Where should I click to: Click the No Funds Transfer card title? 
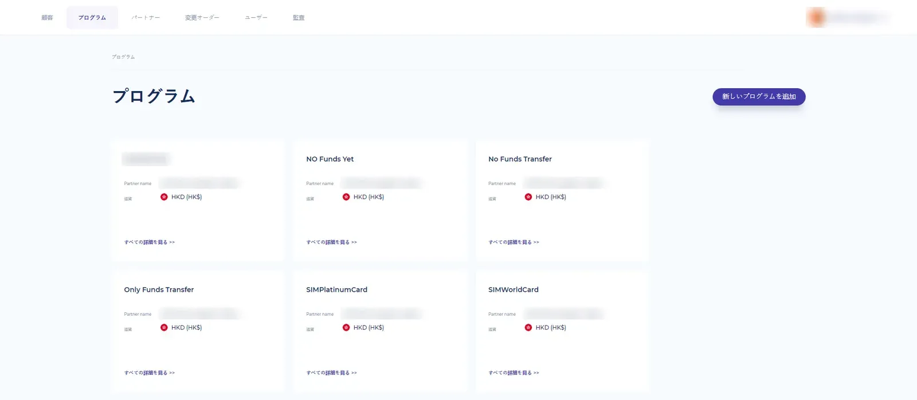pos(520,159)
